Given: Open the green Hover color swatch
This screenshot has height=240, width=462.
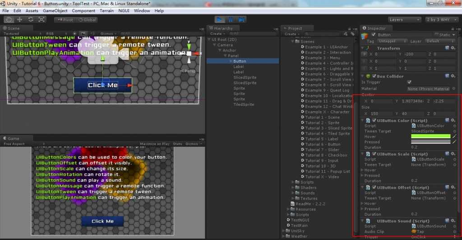Looking at the screenshot, I should (x=431, y=136).
